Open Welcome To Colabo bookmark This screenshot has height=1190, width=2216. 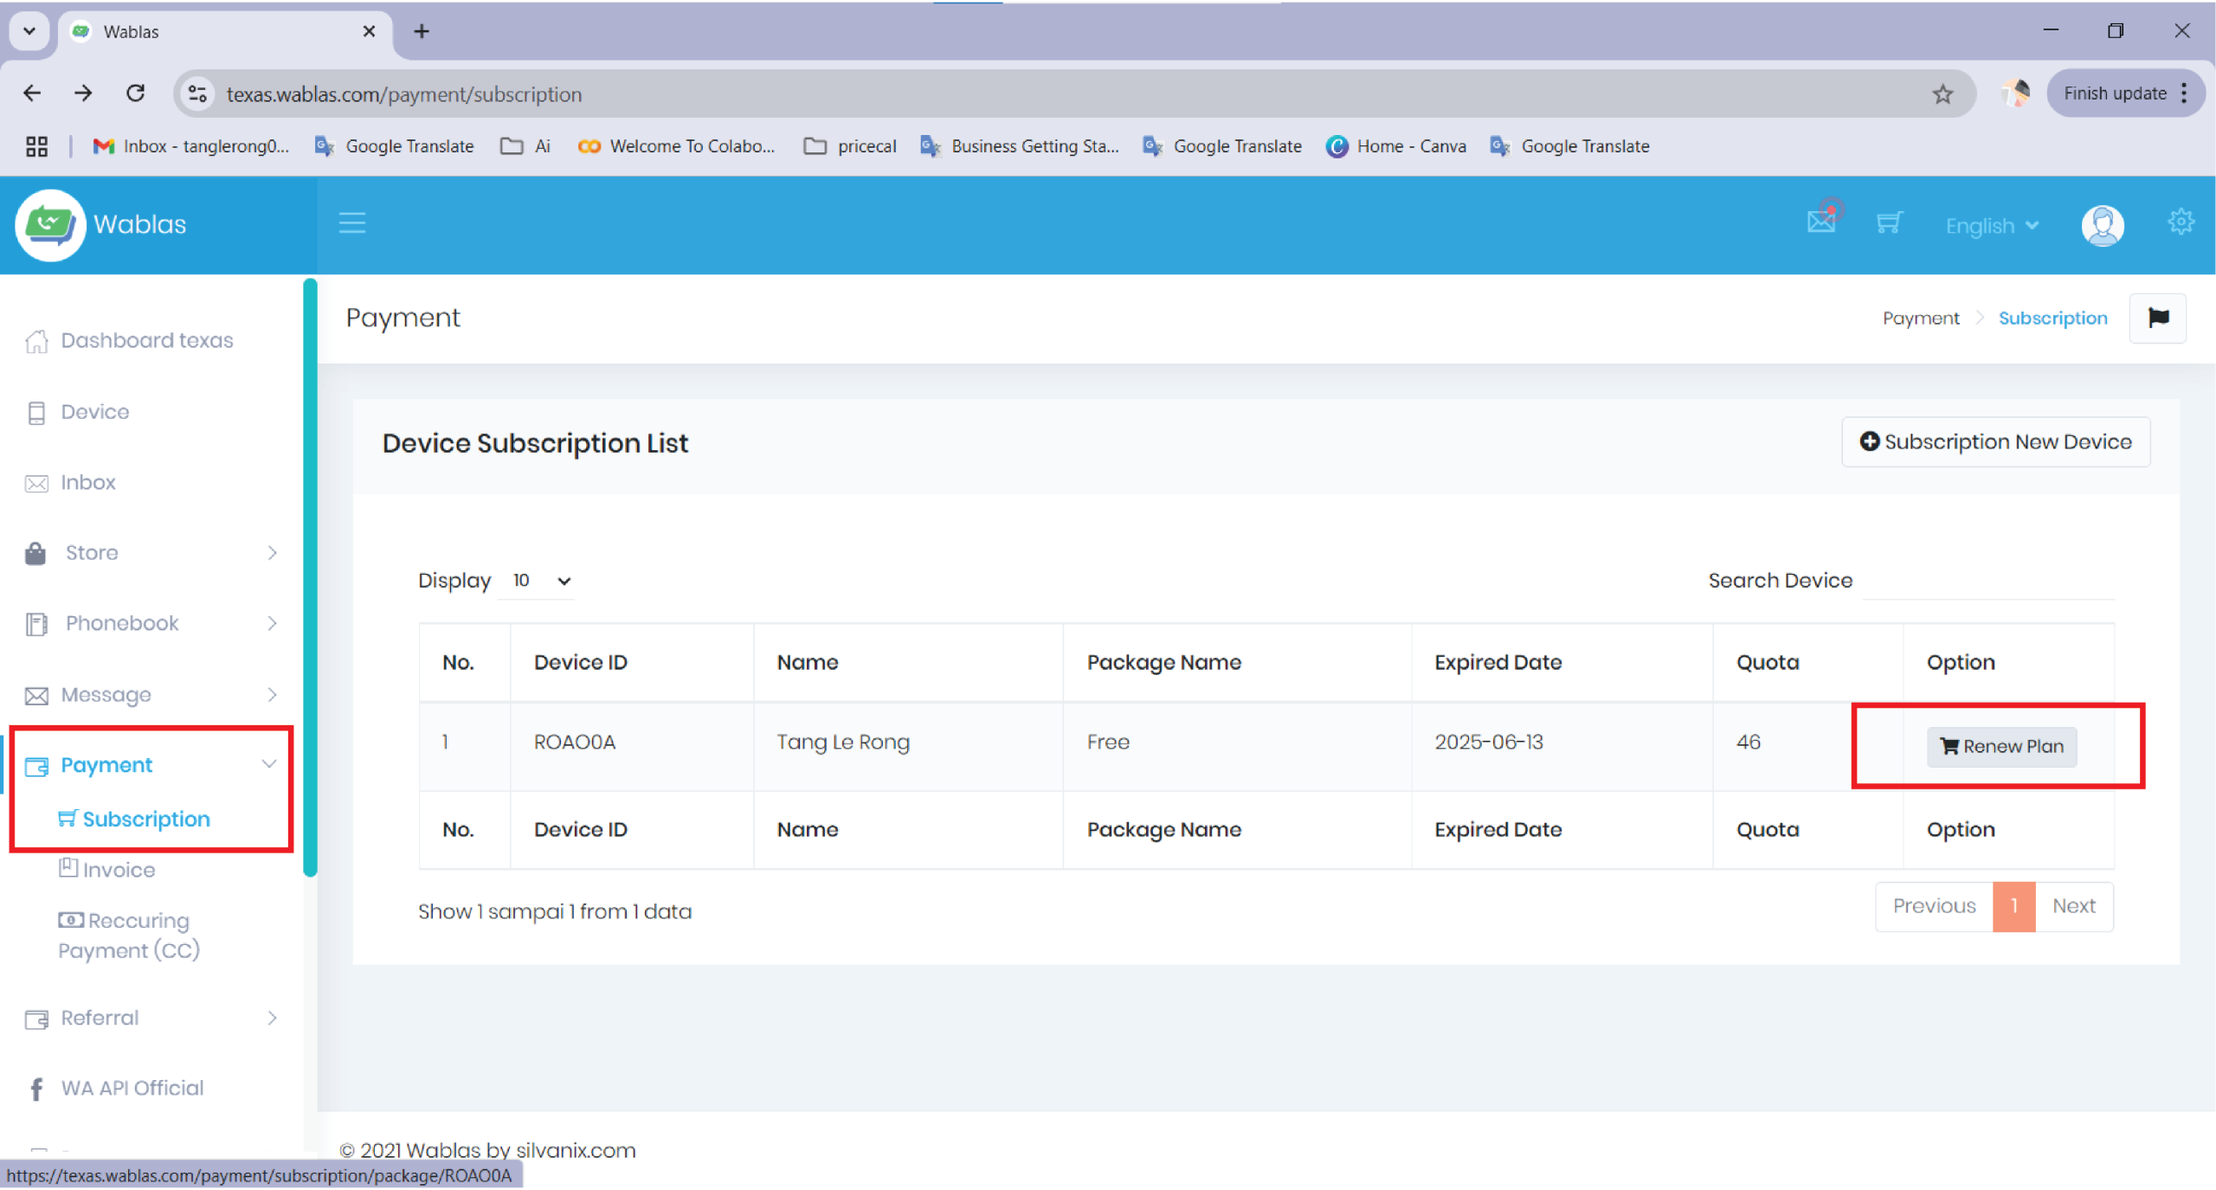coord(676,146)
